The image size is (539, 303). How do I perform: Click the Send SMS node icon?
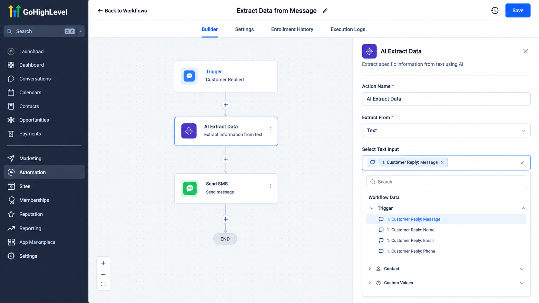coord(190,188)
